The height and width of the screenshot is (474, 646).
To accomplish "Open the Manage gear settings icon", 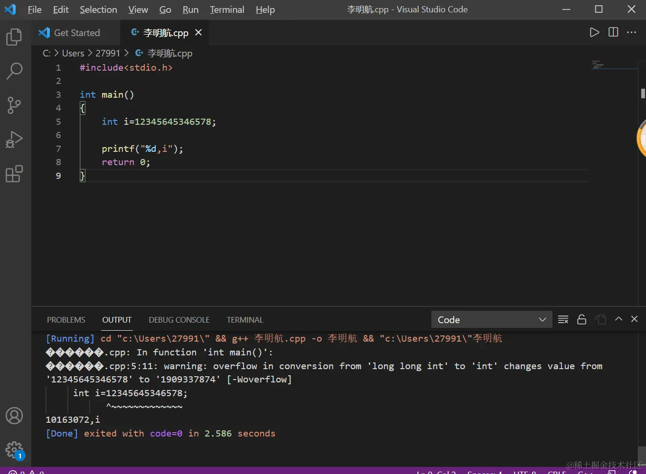I will 14,449.
